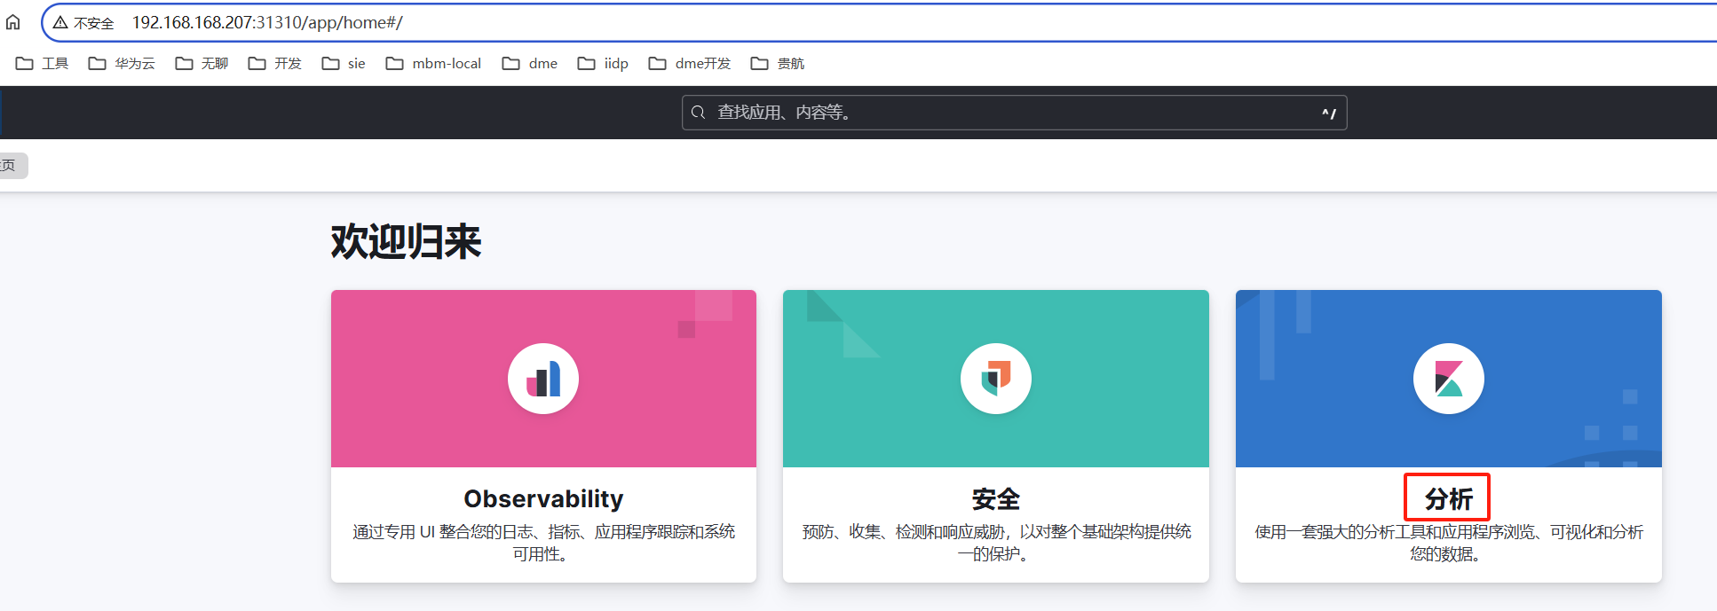The width and height of the screenshot is (1717, 611).
Task: Click the home page breadcrumb tab
Action: click(11, 165)
